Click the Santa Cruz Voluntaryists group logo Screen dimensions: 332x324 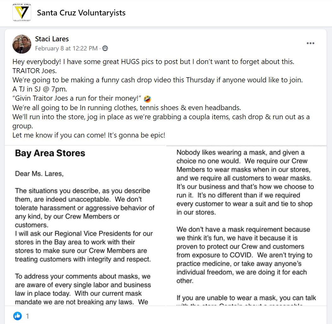(x=22, y=13)
